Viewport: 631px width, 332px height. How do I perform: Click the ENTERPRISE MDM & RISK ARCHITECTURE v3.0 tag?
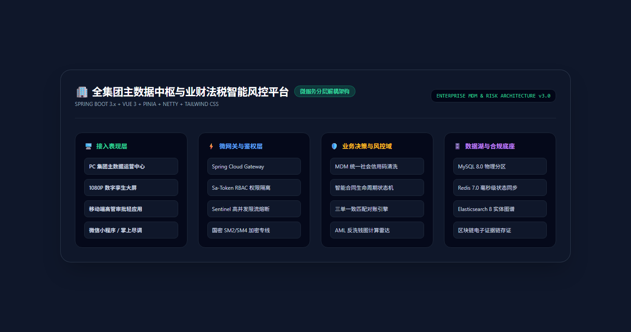(493, 96)
